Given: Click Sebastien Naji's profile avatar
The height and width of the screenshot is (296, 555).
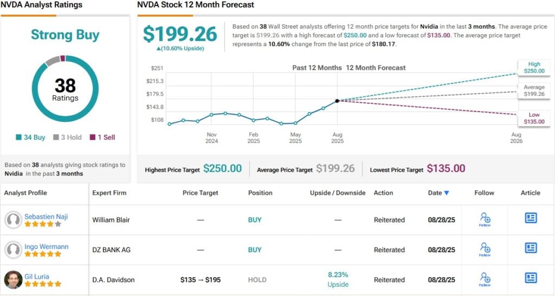Looking at the screenshot, I should [13, 220].
